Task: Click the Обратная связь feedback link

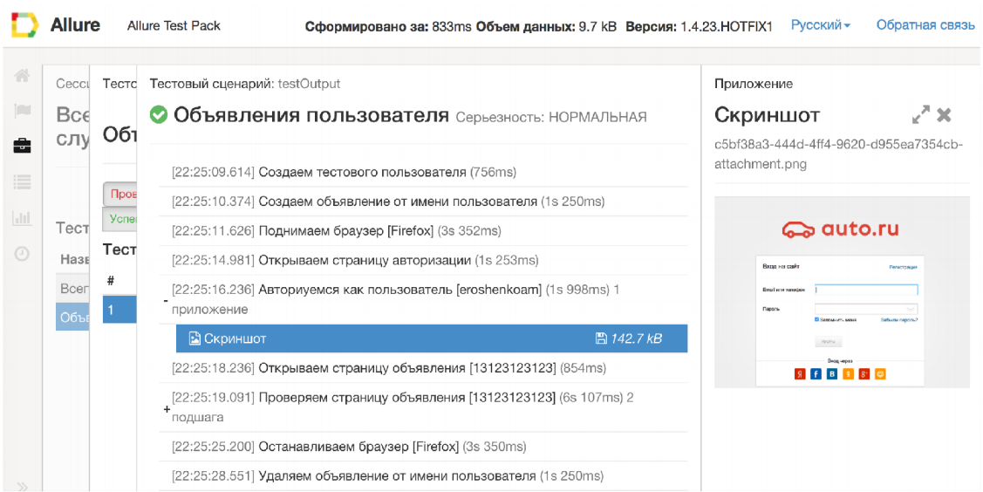Action: coord(925,25)
